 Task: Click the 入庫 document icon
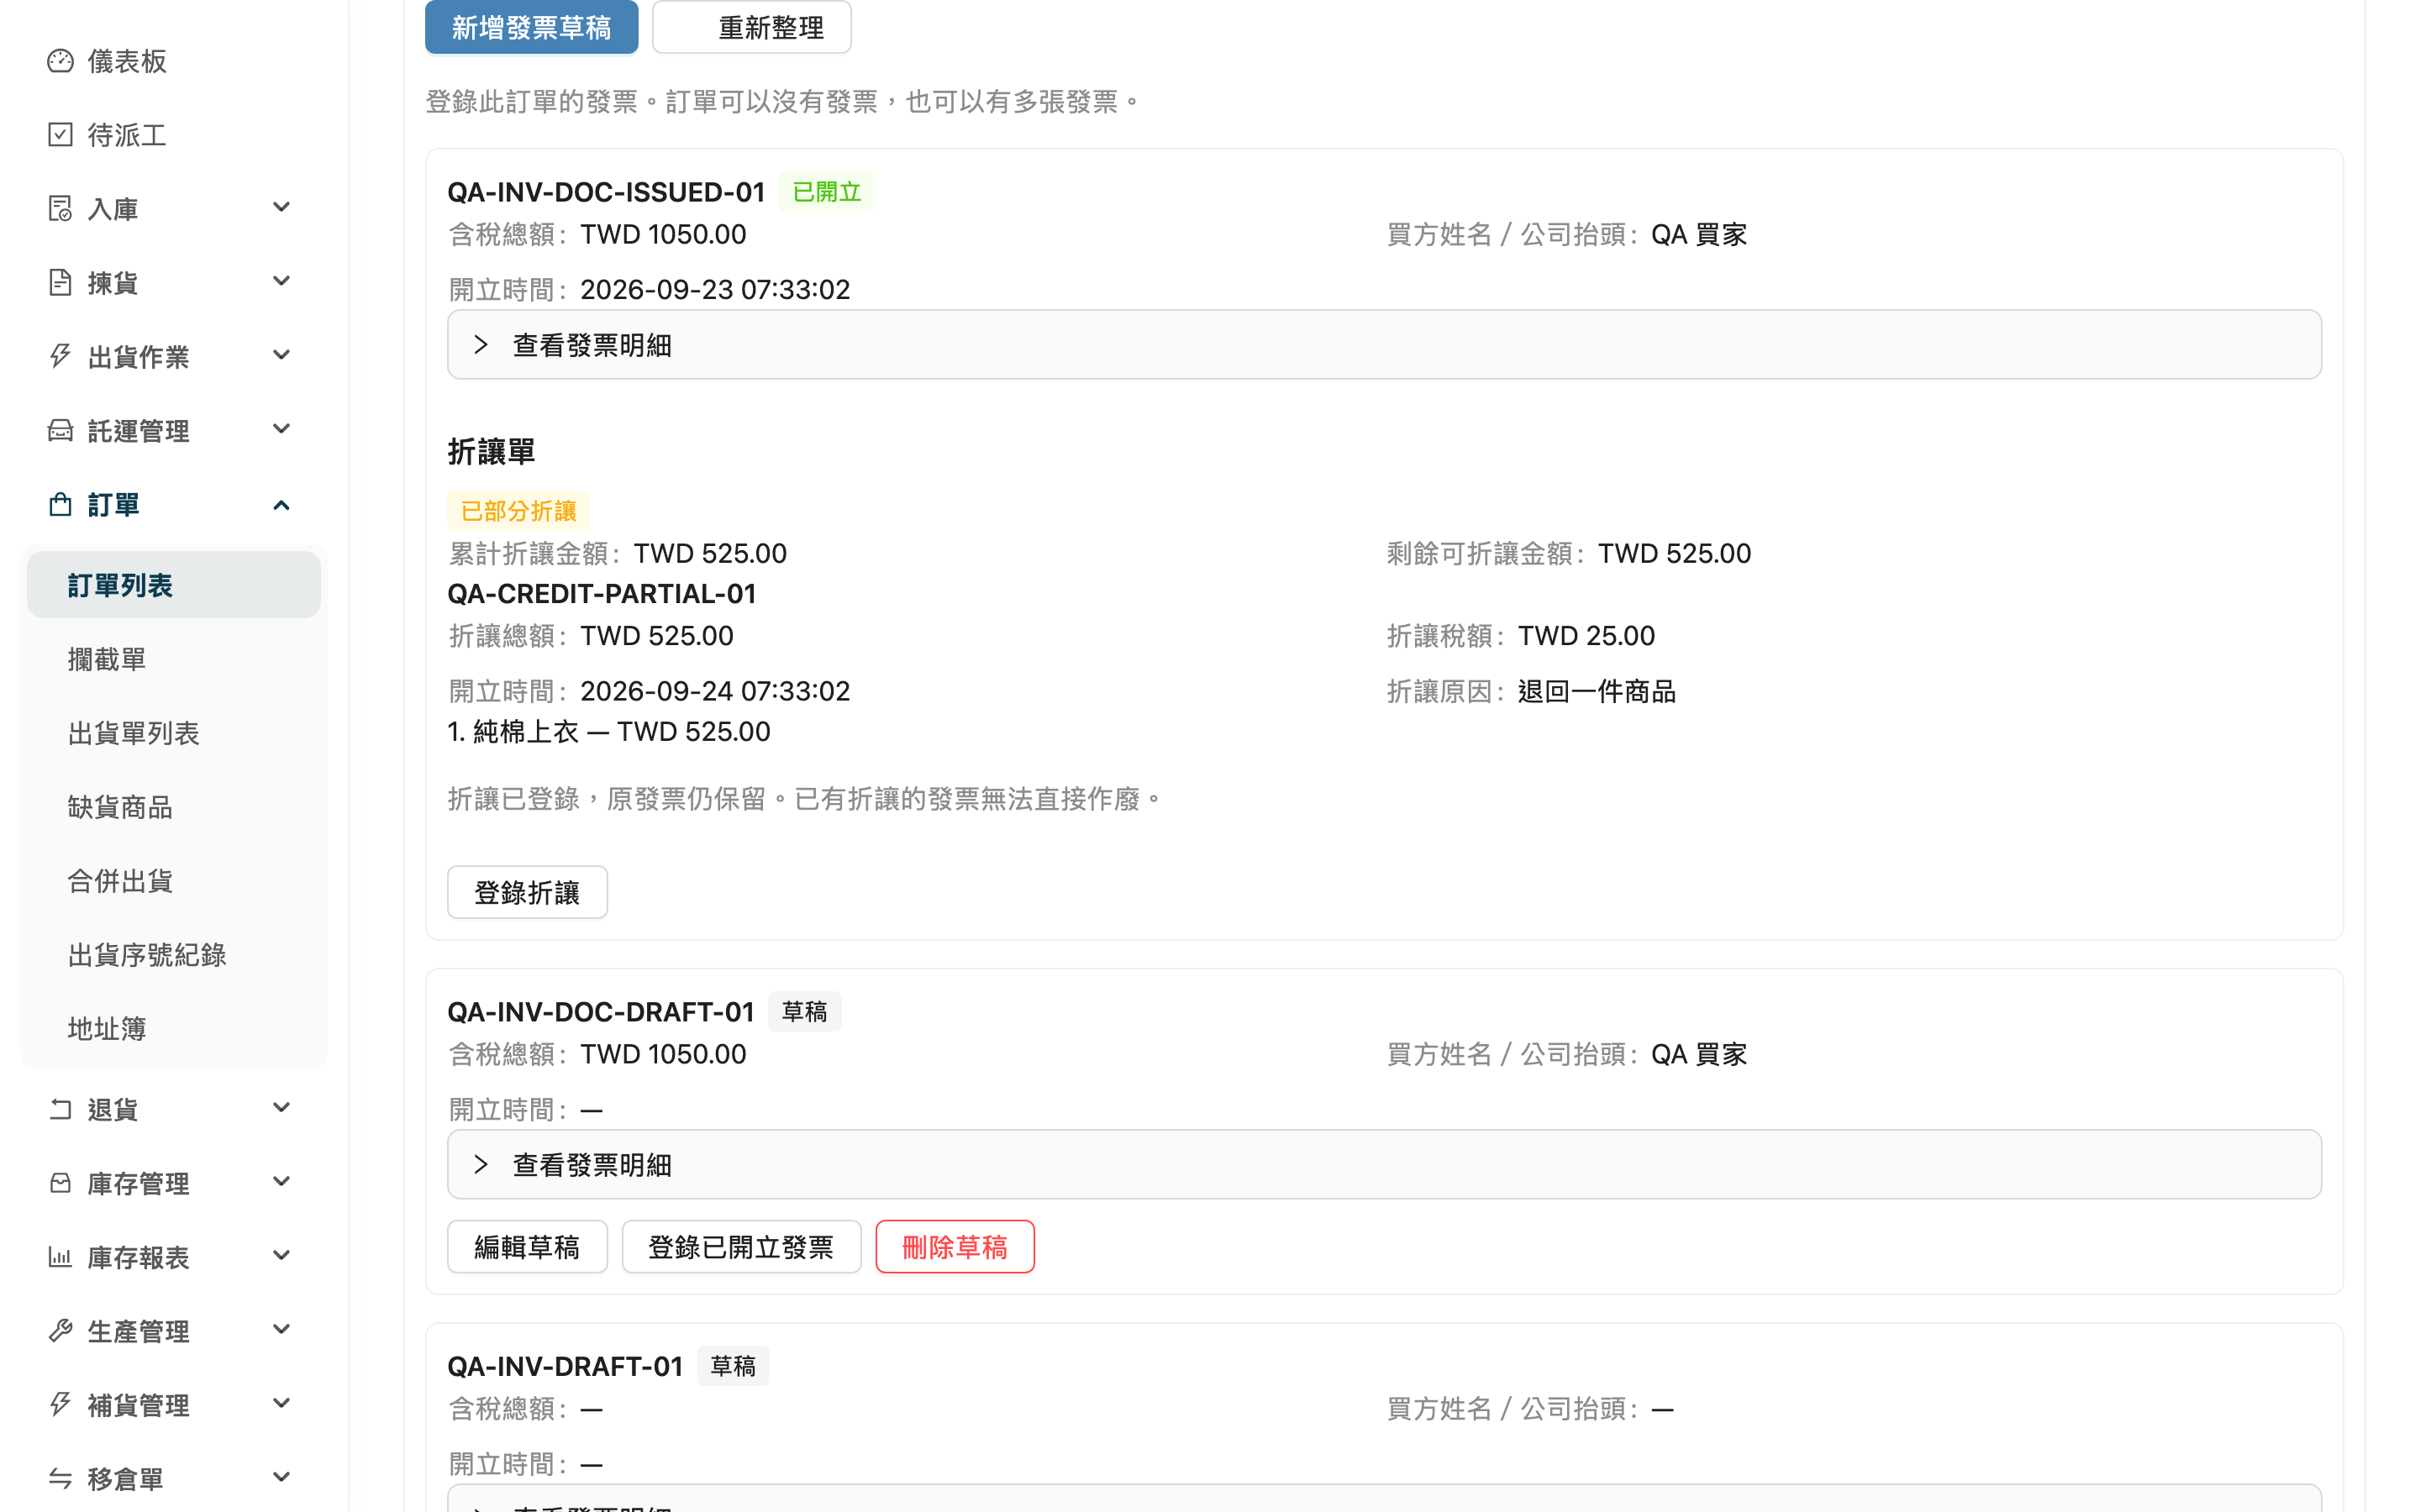pyautogui.click(x=60, y=209)
